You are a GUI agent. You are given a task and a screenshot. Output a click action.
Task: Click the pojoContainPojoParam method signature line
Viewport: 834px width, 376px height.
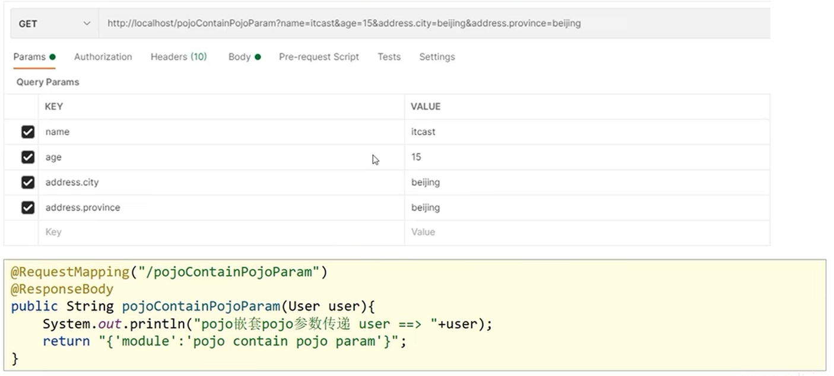(x=194, y=307)
